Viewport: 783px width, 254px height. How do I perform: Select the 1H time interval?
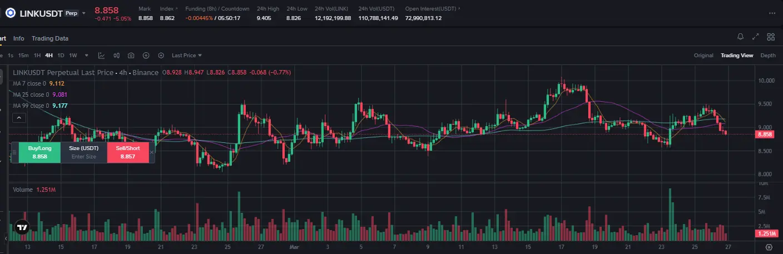pyautogui.click(x=37, y=56)
